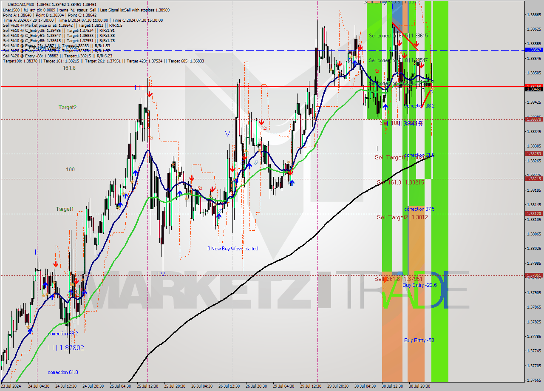Select the 'I I I 1.37802' wave label
This screenshot has height=391, width=544.
point(66,348)
